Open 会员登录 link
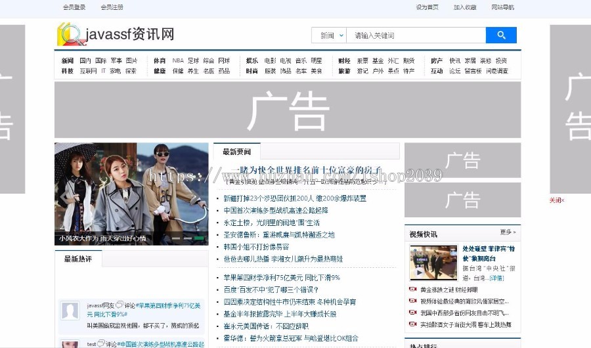591x348 pixels. (x=74, y=7)
